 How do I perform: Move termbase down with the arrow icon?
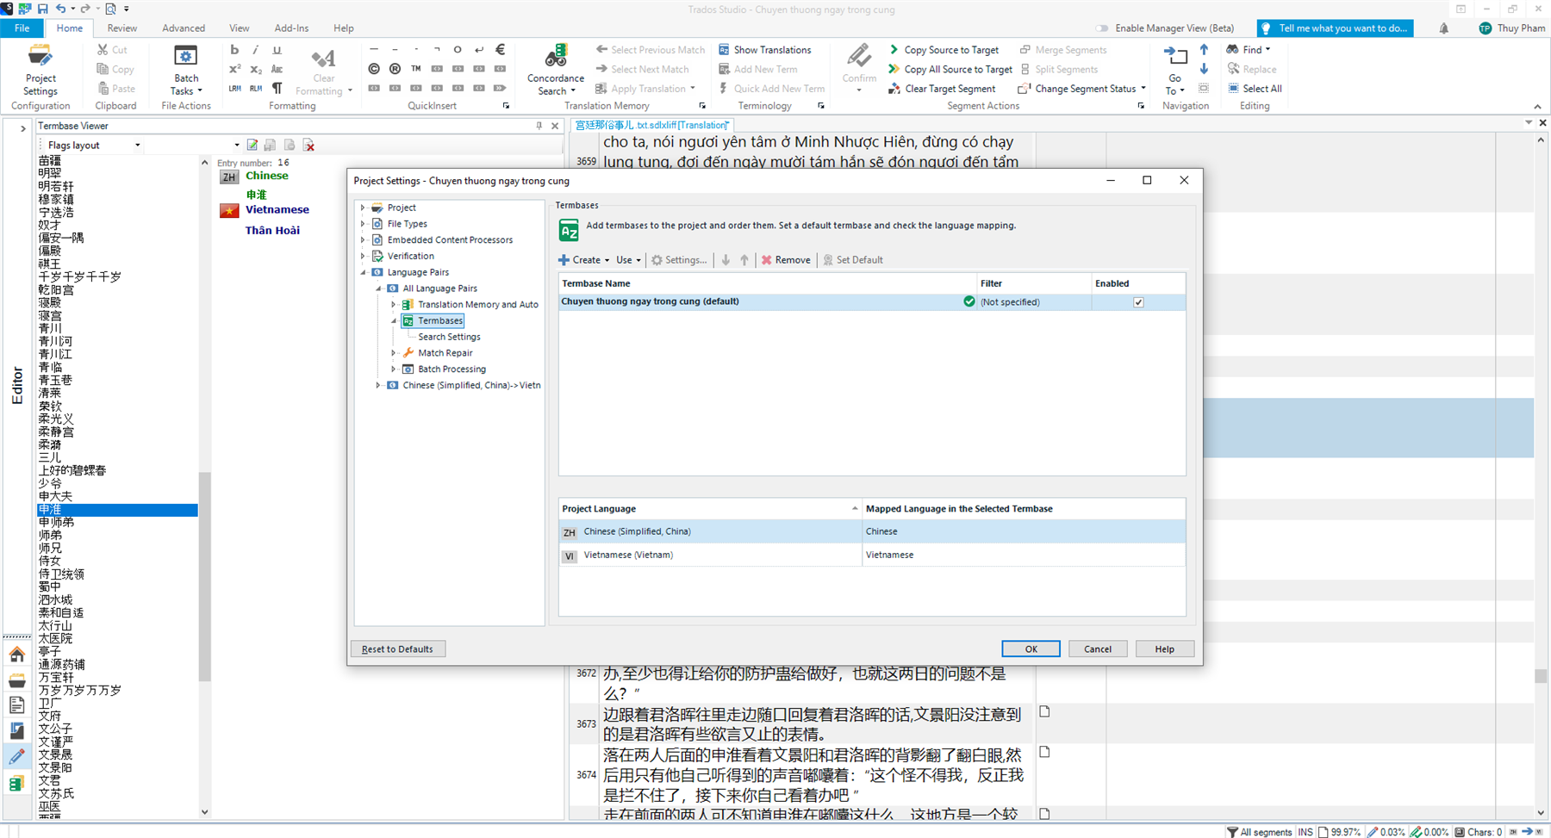(x=726, y=260)
